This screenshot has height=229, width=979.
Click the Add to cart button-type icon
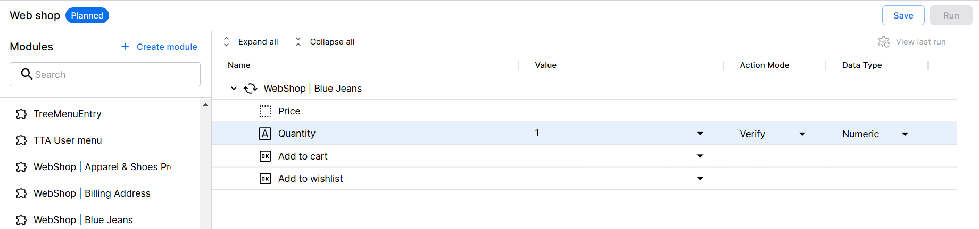pos(265,156)
